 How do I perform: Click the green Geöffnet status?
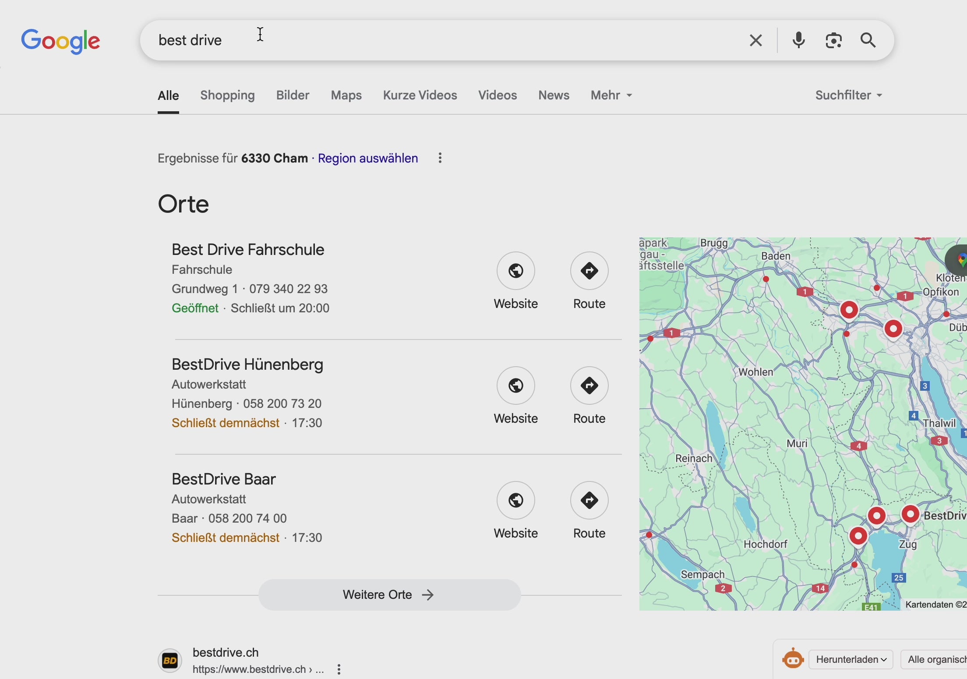(x=195, y=308)
